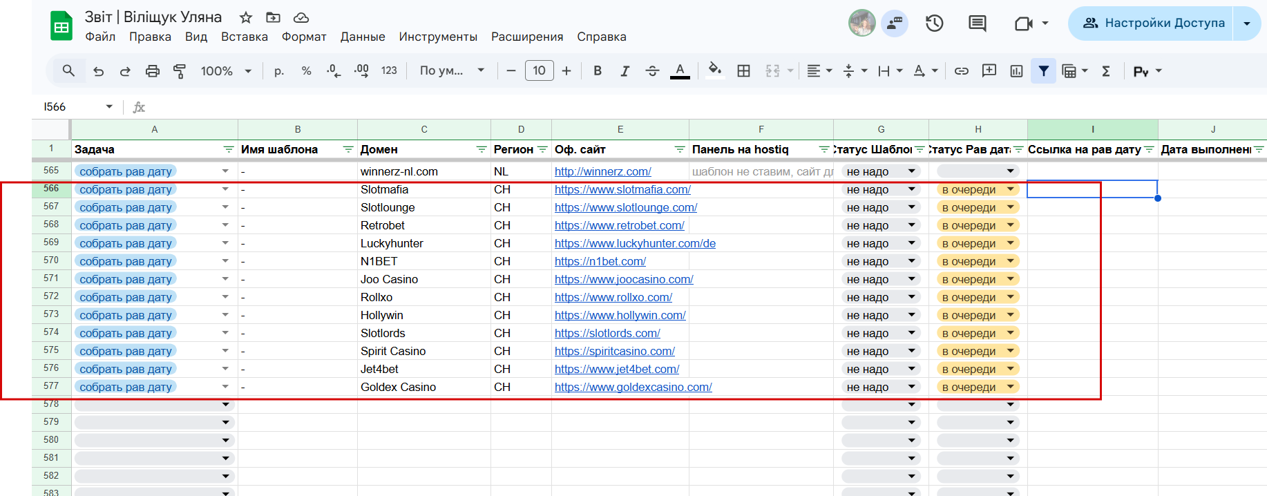Open the font family dropdown

[452, 70]
